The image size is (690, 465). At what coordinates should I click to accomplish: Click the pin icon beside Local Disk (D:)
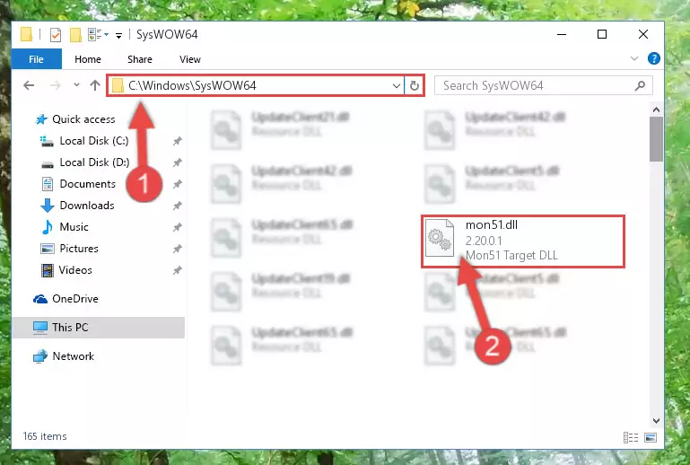tap(178, 162)
